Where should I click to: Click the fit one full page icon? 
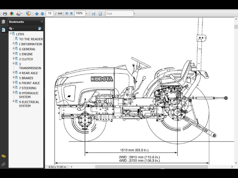[100, 14]
